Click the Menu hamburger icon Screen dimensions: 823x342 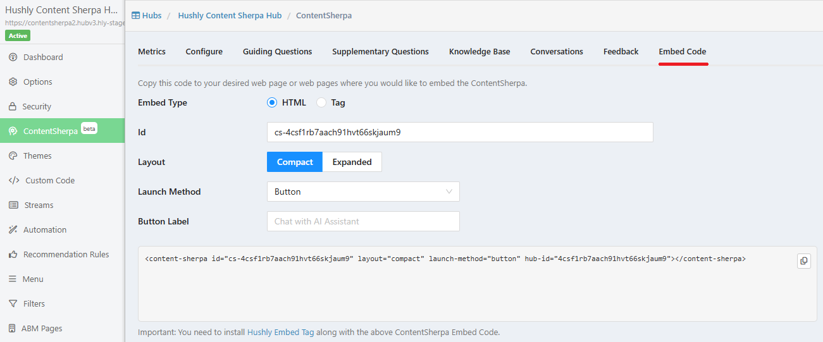pos(12,279)
